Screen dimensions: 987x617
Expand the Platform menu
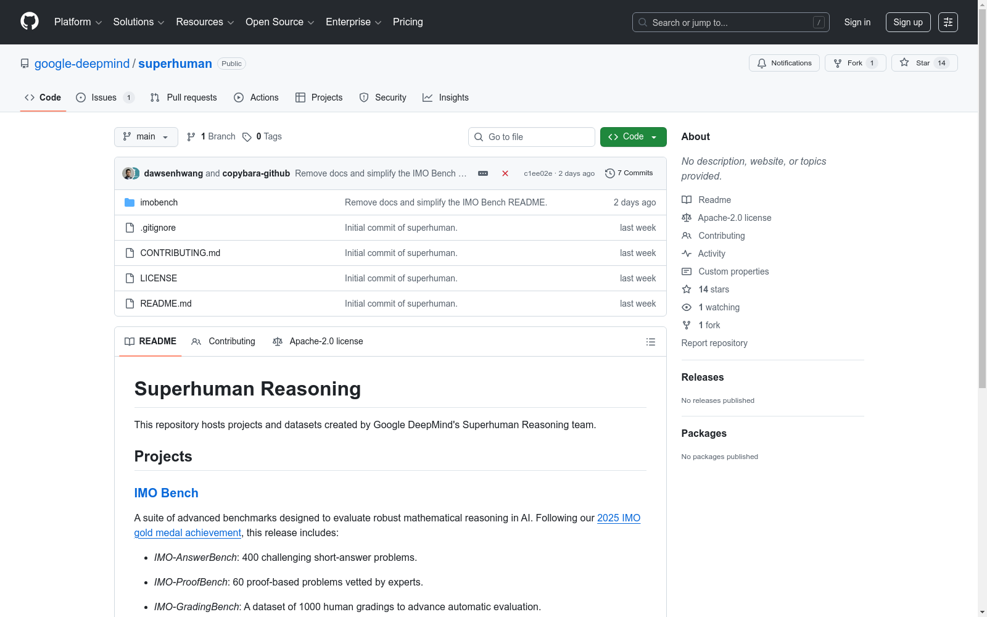click(78, 22)
